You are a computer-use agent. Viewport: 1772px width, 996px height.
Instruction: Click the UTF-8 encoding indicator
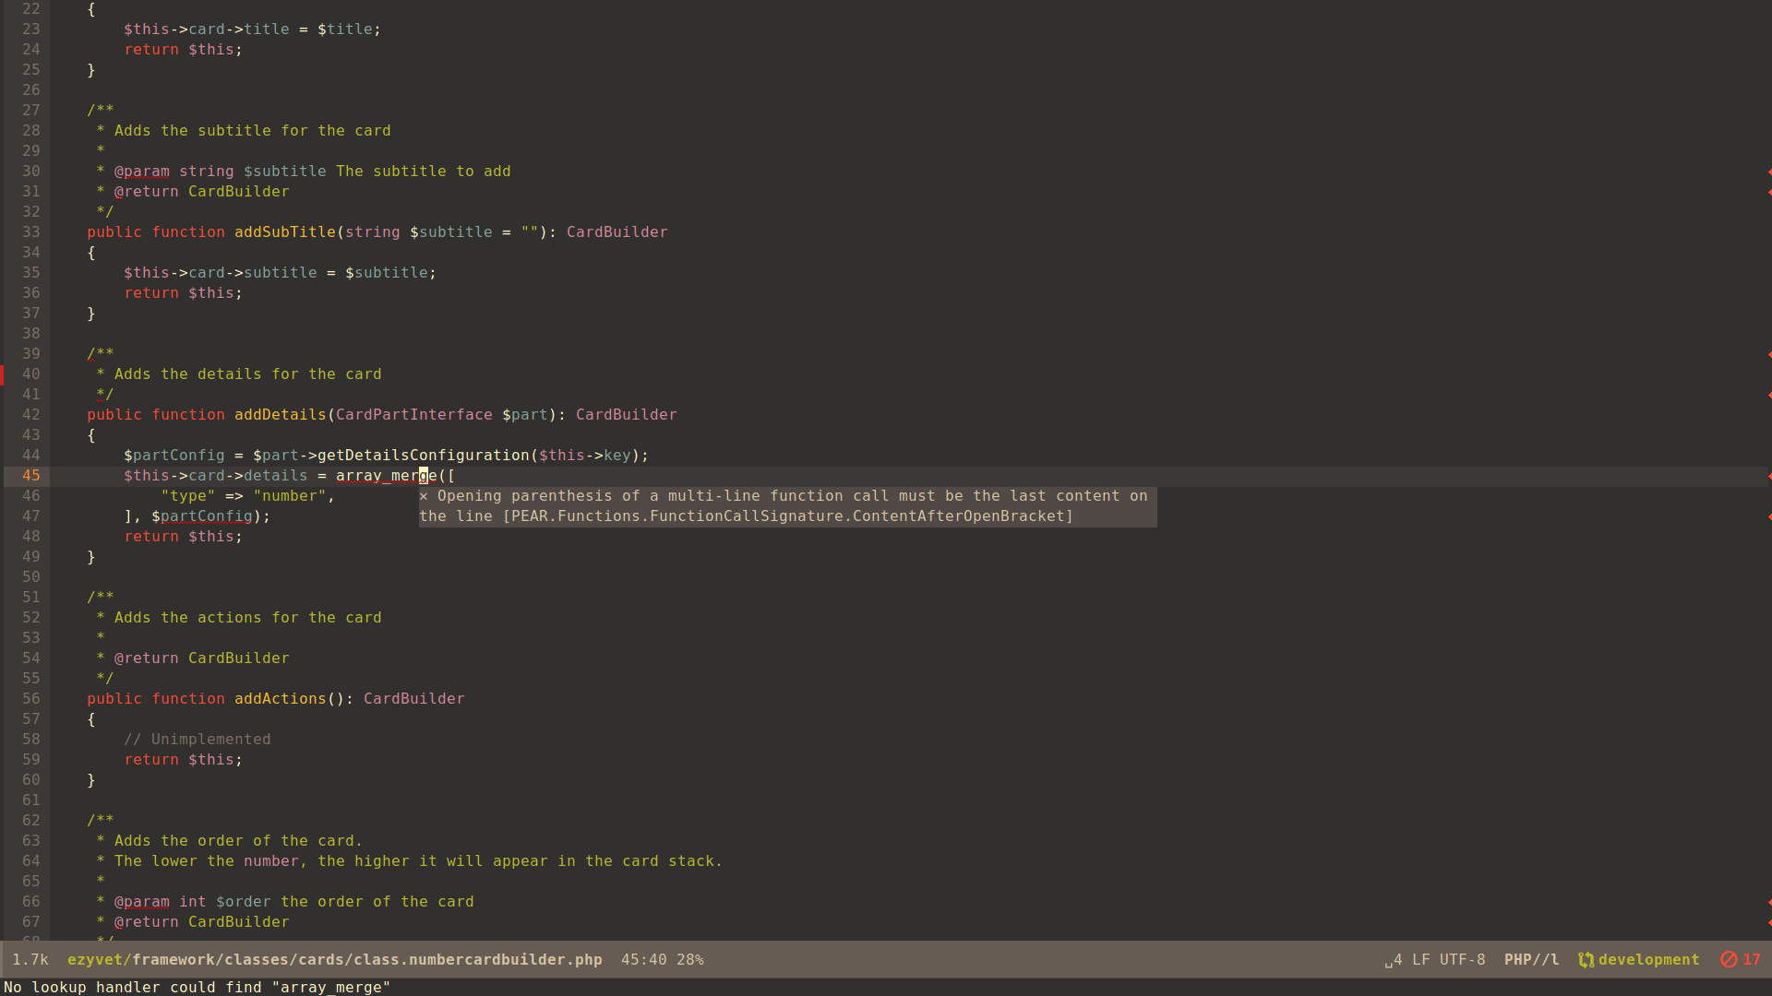(1463, 959)
